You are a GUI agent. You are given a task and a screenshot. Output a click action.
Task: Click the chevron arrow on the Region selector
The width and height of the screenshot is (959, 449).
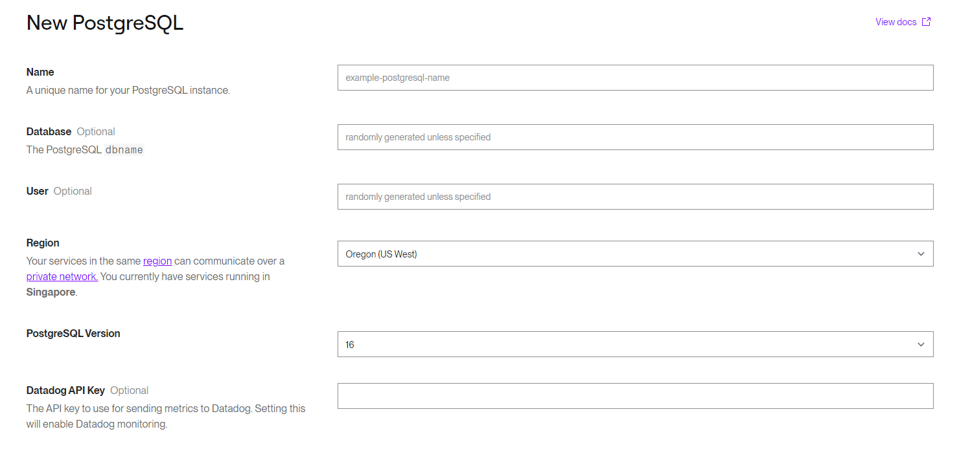pos(921,254)
